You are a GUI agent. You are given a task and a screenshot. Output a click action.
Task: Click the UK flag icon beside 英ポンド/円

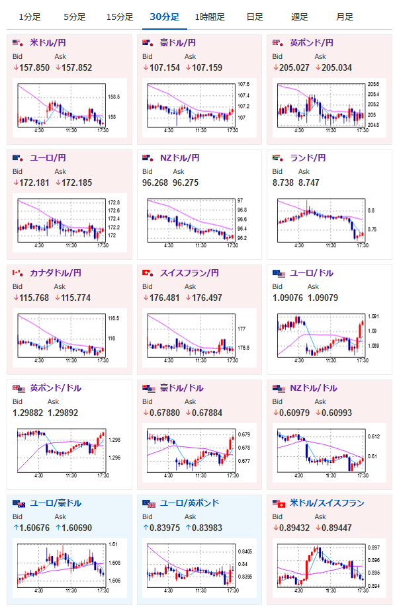point(278,43)
